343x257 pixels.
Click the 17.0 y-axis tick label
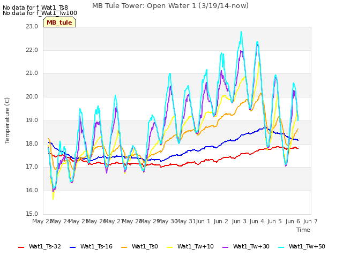tap(32, 167)
